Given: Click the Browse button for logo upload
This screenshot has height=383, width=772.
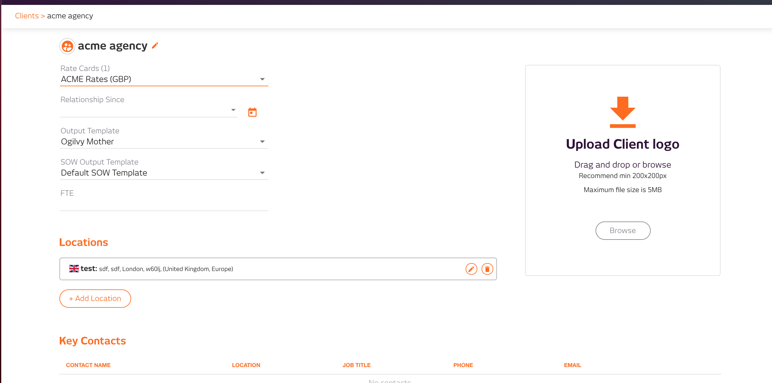Looking at the screenshot, I should coord(623,231).
